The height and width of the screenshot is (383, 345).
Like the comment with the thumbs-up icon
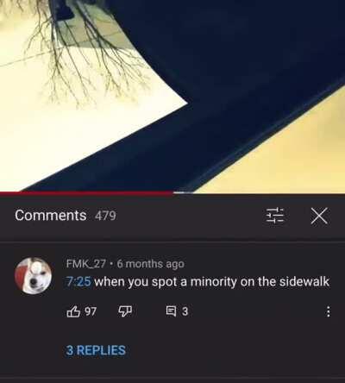coord(73,311)
